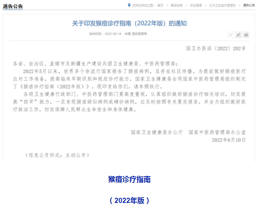This screenshot has height=208, width=256.
Task: Increase font size with A+ icon
Action: pos(239,35)
